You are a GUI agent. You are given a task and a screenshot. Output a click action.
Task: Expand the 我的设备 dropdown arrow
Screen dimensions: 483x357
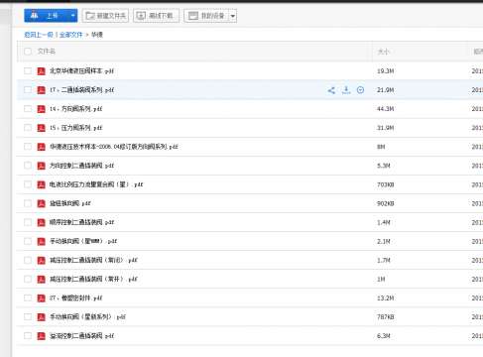(x=233, y=16)
